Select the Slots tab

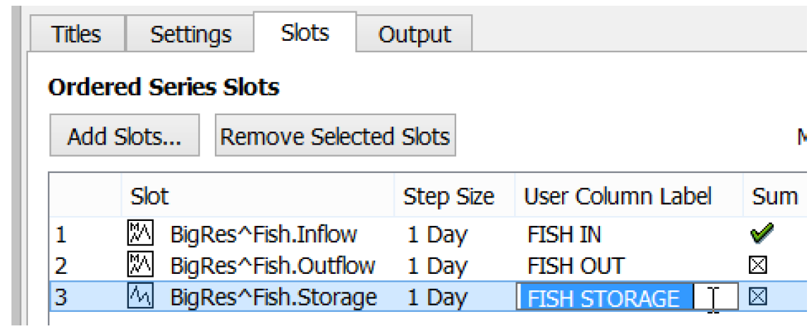click(x=305, y=32)
